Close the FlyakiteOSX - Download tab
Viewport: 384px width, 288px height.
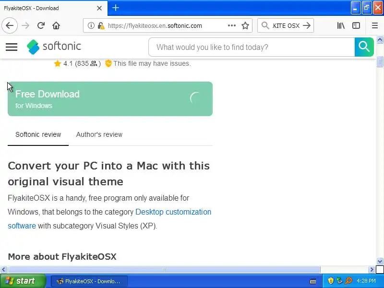99,8
